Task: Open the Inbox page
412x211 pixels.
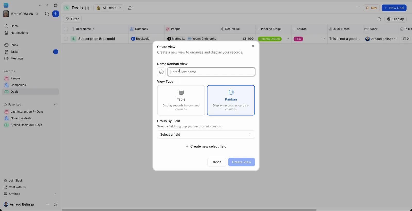Action: (30, 45)
